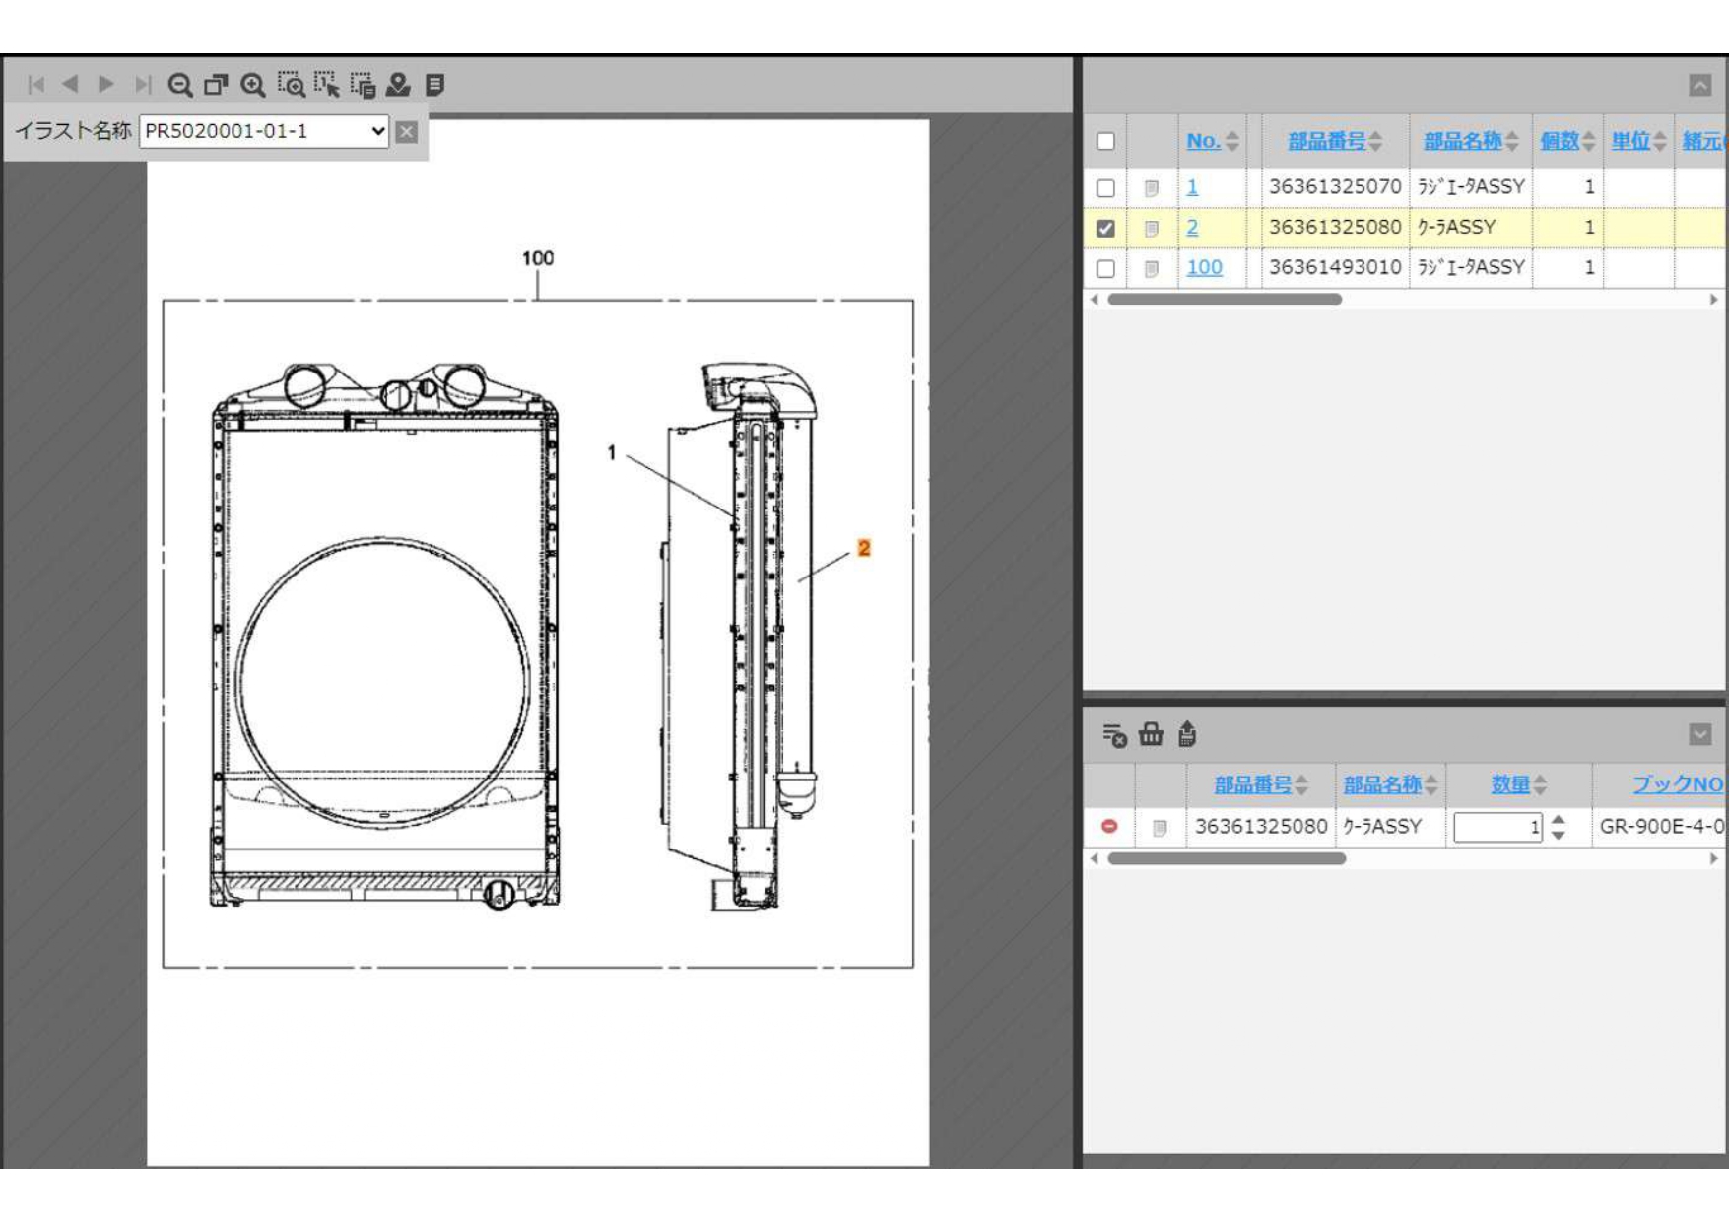Open part number 100 link
The image size is (1729, 1222).
pos(1204,267)
